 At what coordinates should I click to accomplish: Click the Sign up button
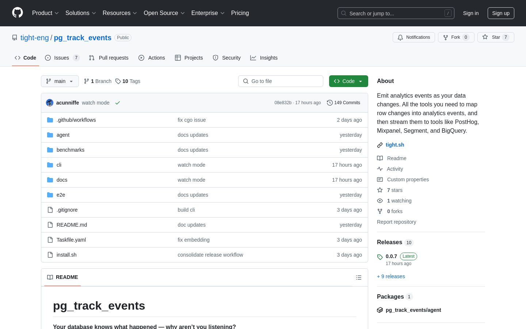[501, 13]
